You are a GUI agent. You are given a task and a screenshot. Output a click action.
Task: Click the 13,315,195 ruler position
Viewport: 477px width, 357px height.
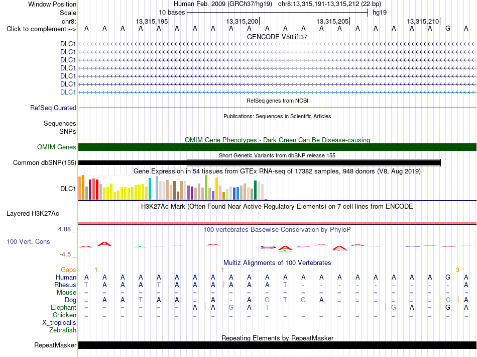tap(152, 21)
